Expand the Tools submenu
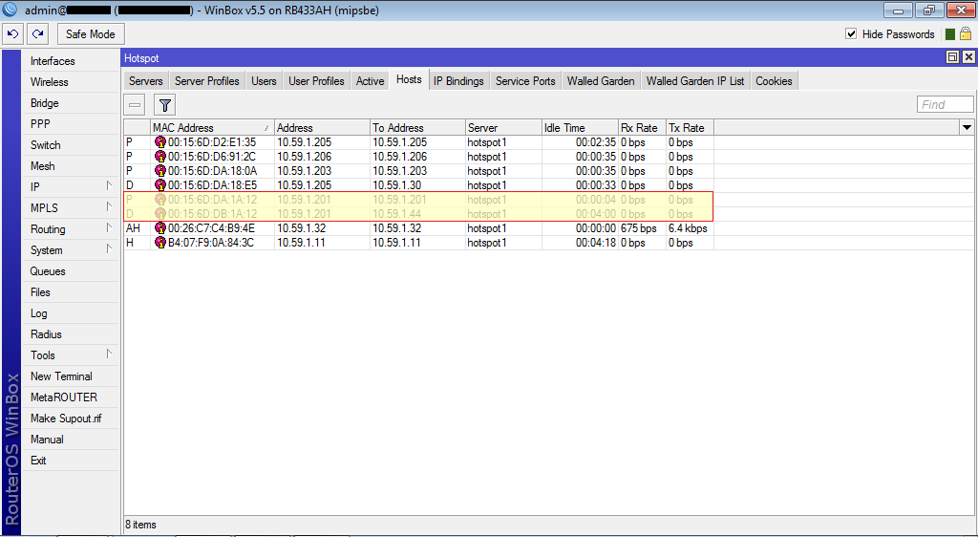Image resolution: width=978 pixels, height=537 pixels. (71, 354)
